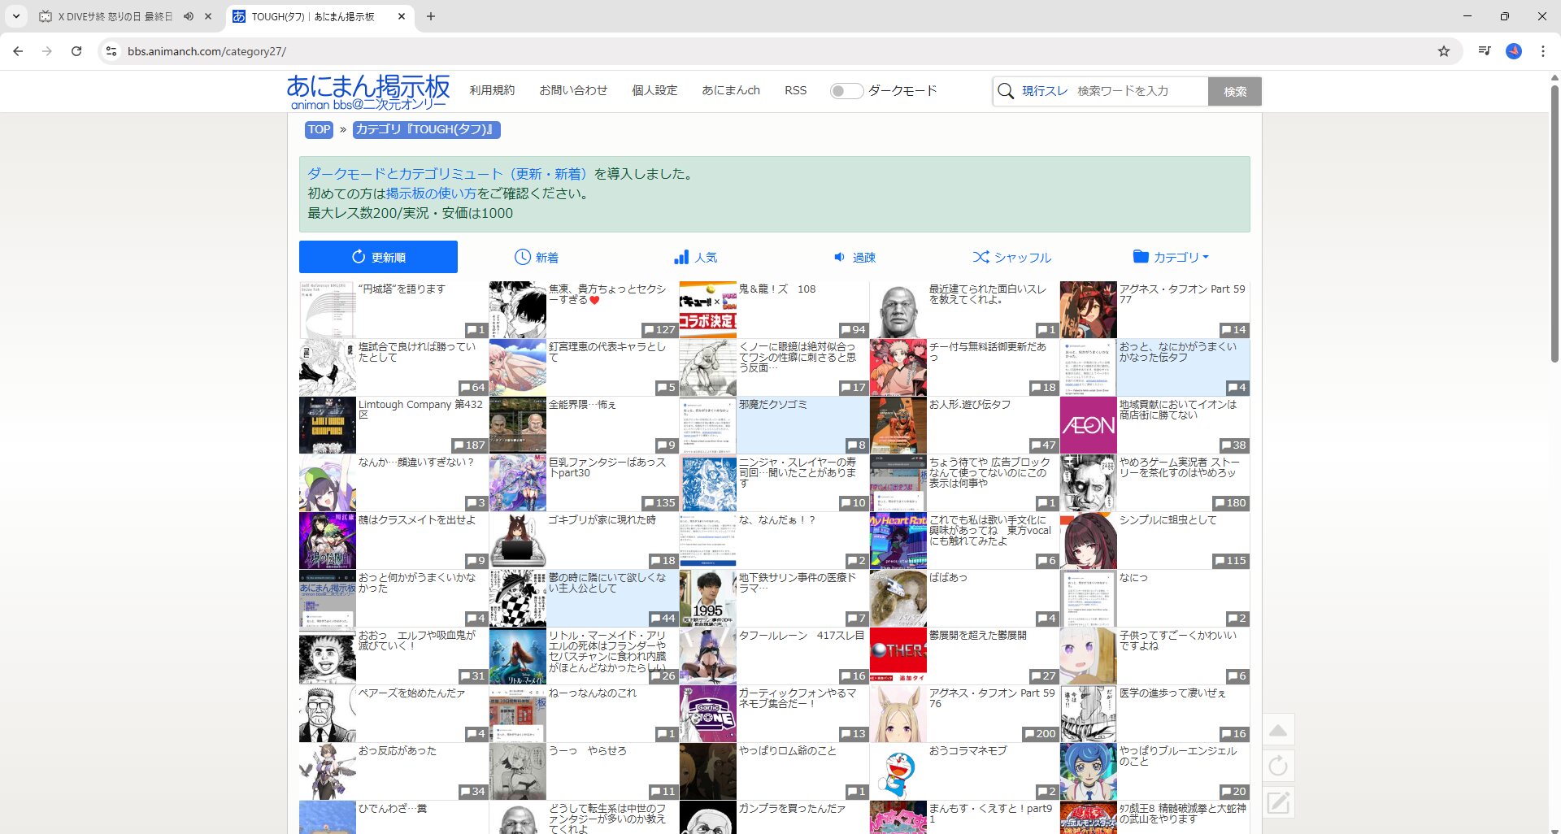Screen dimensions: 1561x834
Task: Select the シャッフル sort tab
Action: coord(1012,257)
